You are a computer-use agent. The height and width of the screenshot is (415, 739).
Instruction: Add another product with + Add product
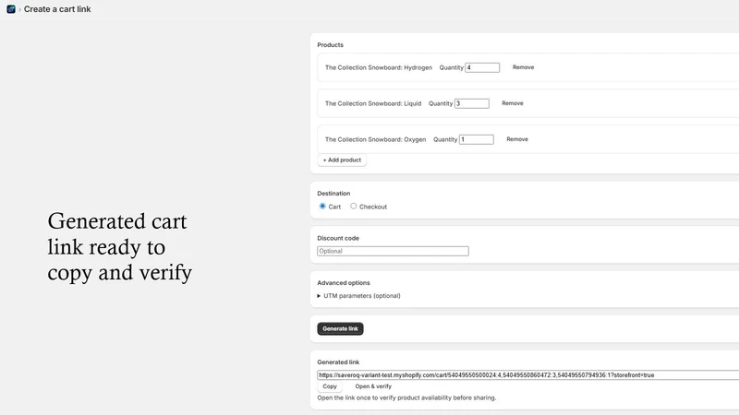(342, 160)
